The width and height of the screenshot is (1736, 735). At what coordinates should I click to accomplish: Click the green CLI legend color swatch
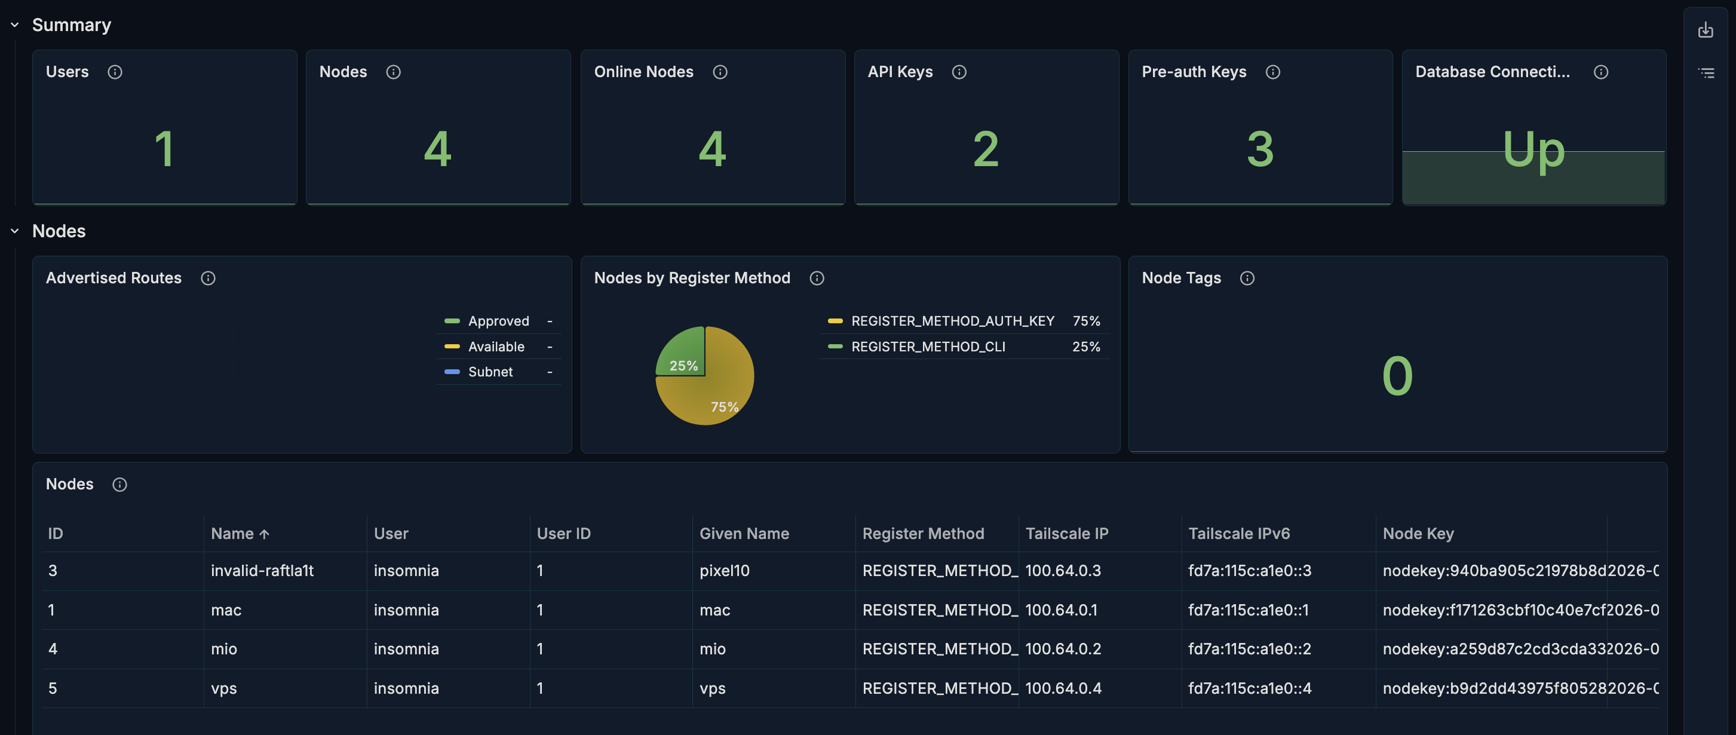(x=835, y=347)
